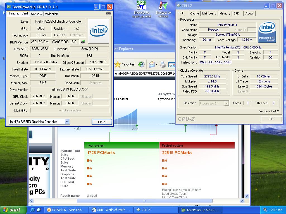The image size is (286, 214).
Task: Switch to the Validation tab in GPU-Z
Action: click(x=51, y=14)
